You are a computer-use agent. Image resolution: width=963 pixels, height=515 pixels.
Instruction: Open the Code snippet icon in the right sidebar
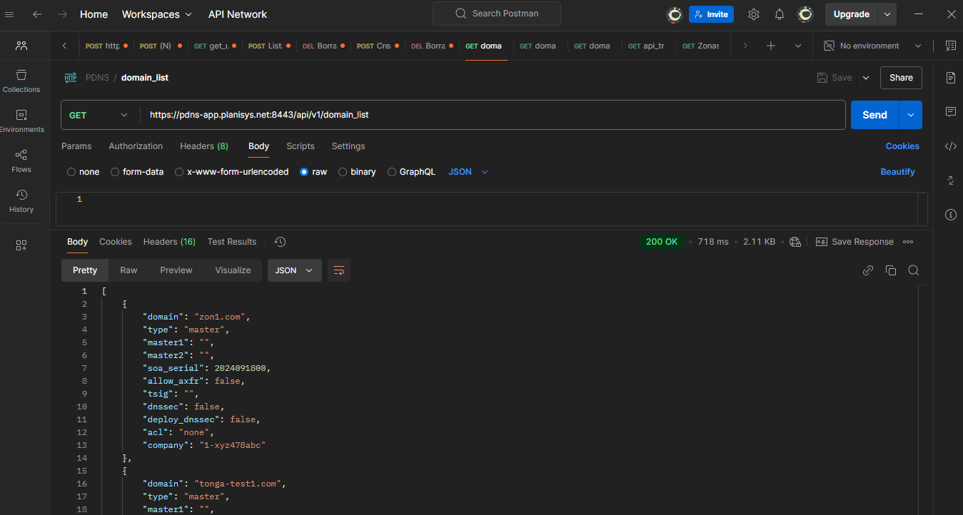950,146
